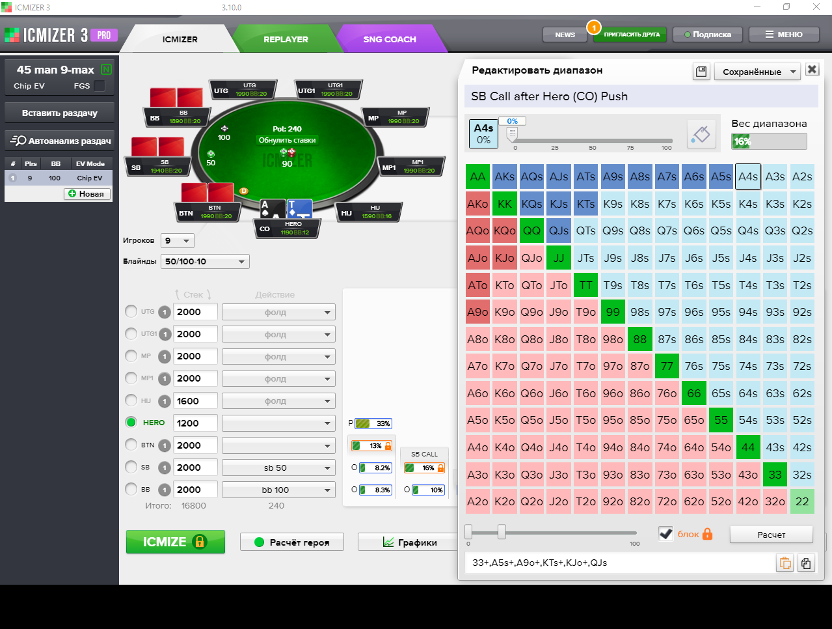Select UTG as hero radio button
The image size is (832, 629).
click(x=131, y=311)
